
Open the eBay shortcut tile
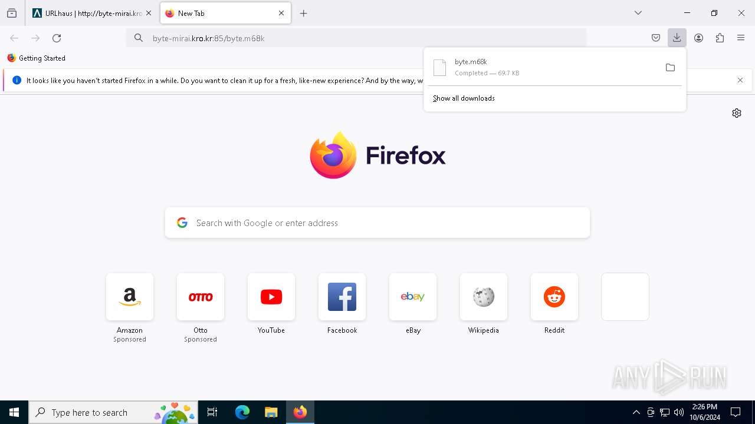coord(413,297)
